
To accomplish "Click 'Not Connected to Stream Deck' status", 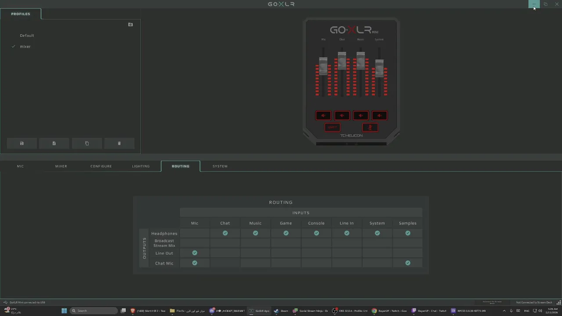I will 534,302.
